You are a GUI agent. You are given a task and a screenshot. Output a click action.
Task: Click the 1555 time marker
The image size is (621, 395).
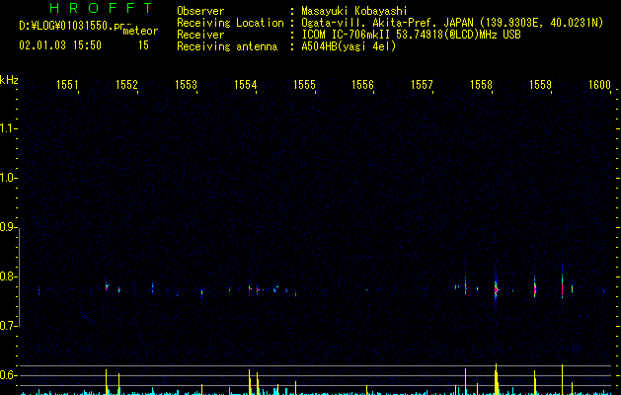[x=304, y=85]
